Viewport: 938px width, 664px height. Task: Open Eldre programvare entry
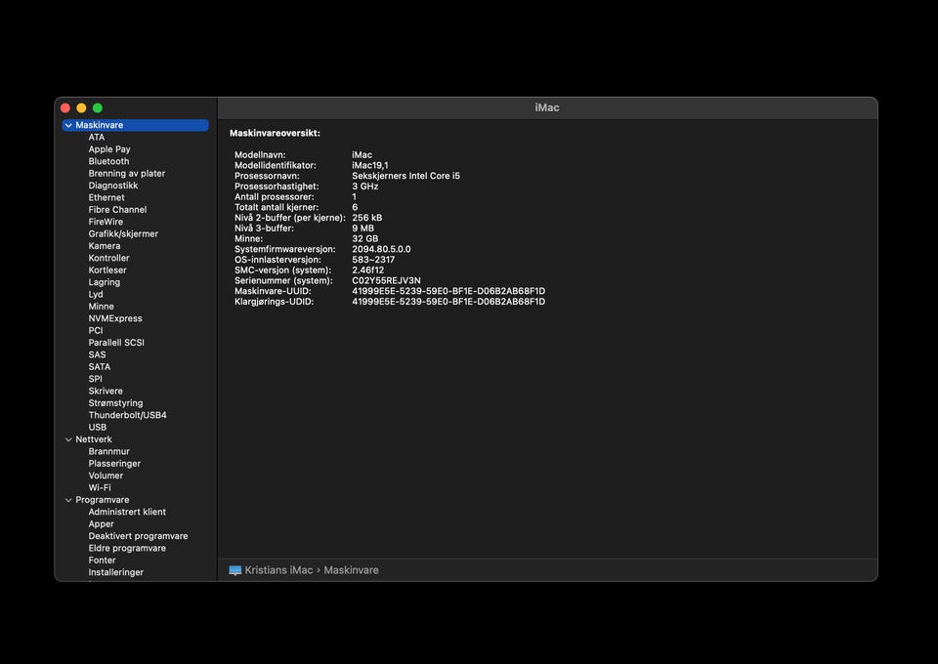(x=127, y=548)
